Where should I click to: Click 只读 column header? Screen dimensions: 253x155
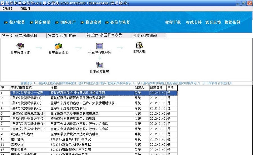[172, 88]
